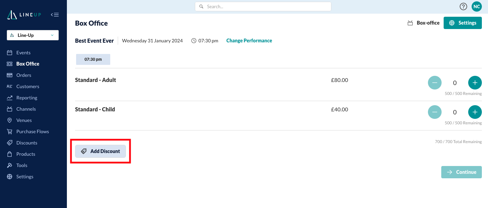Screen dimensions: 488x208
Task: Select the 07:30 pm performance time chip
Action: [93, 59]
